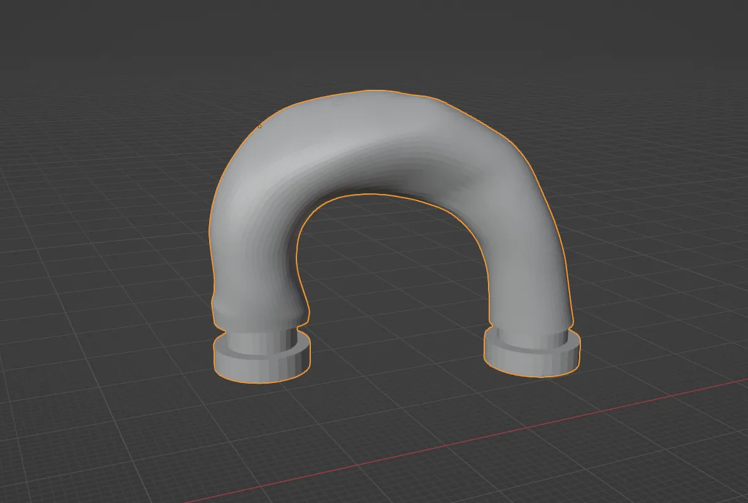Click the pinched dent on the lower left leg
The image size is (748, 503).
point(220,308)
